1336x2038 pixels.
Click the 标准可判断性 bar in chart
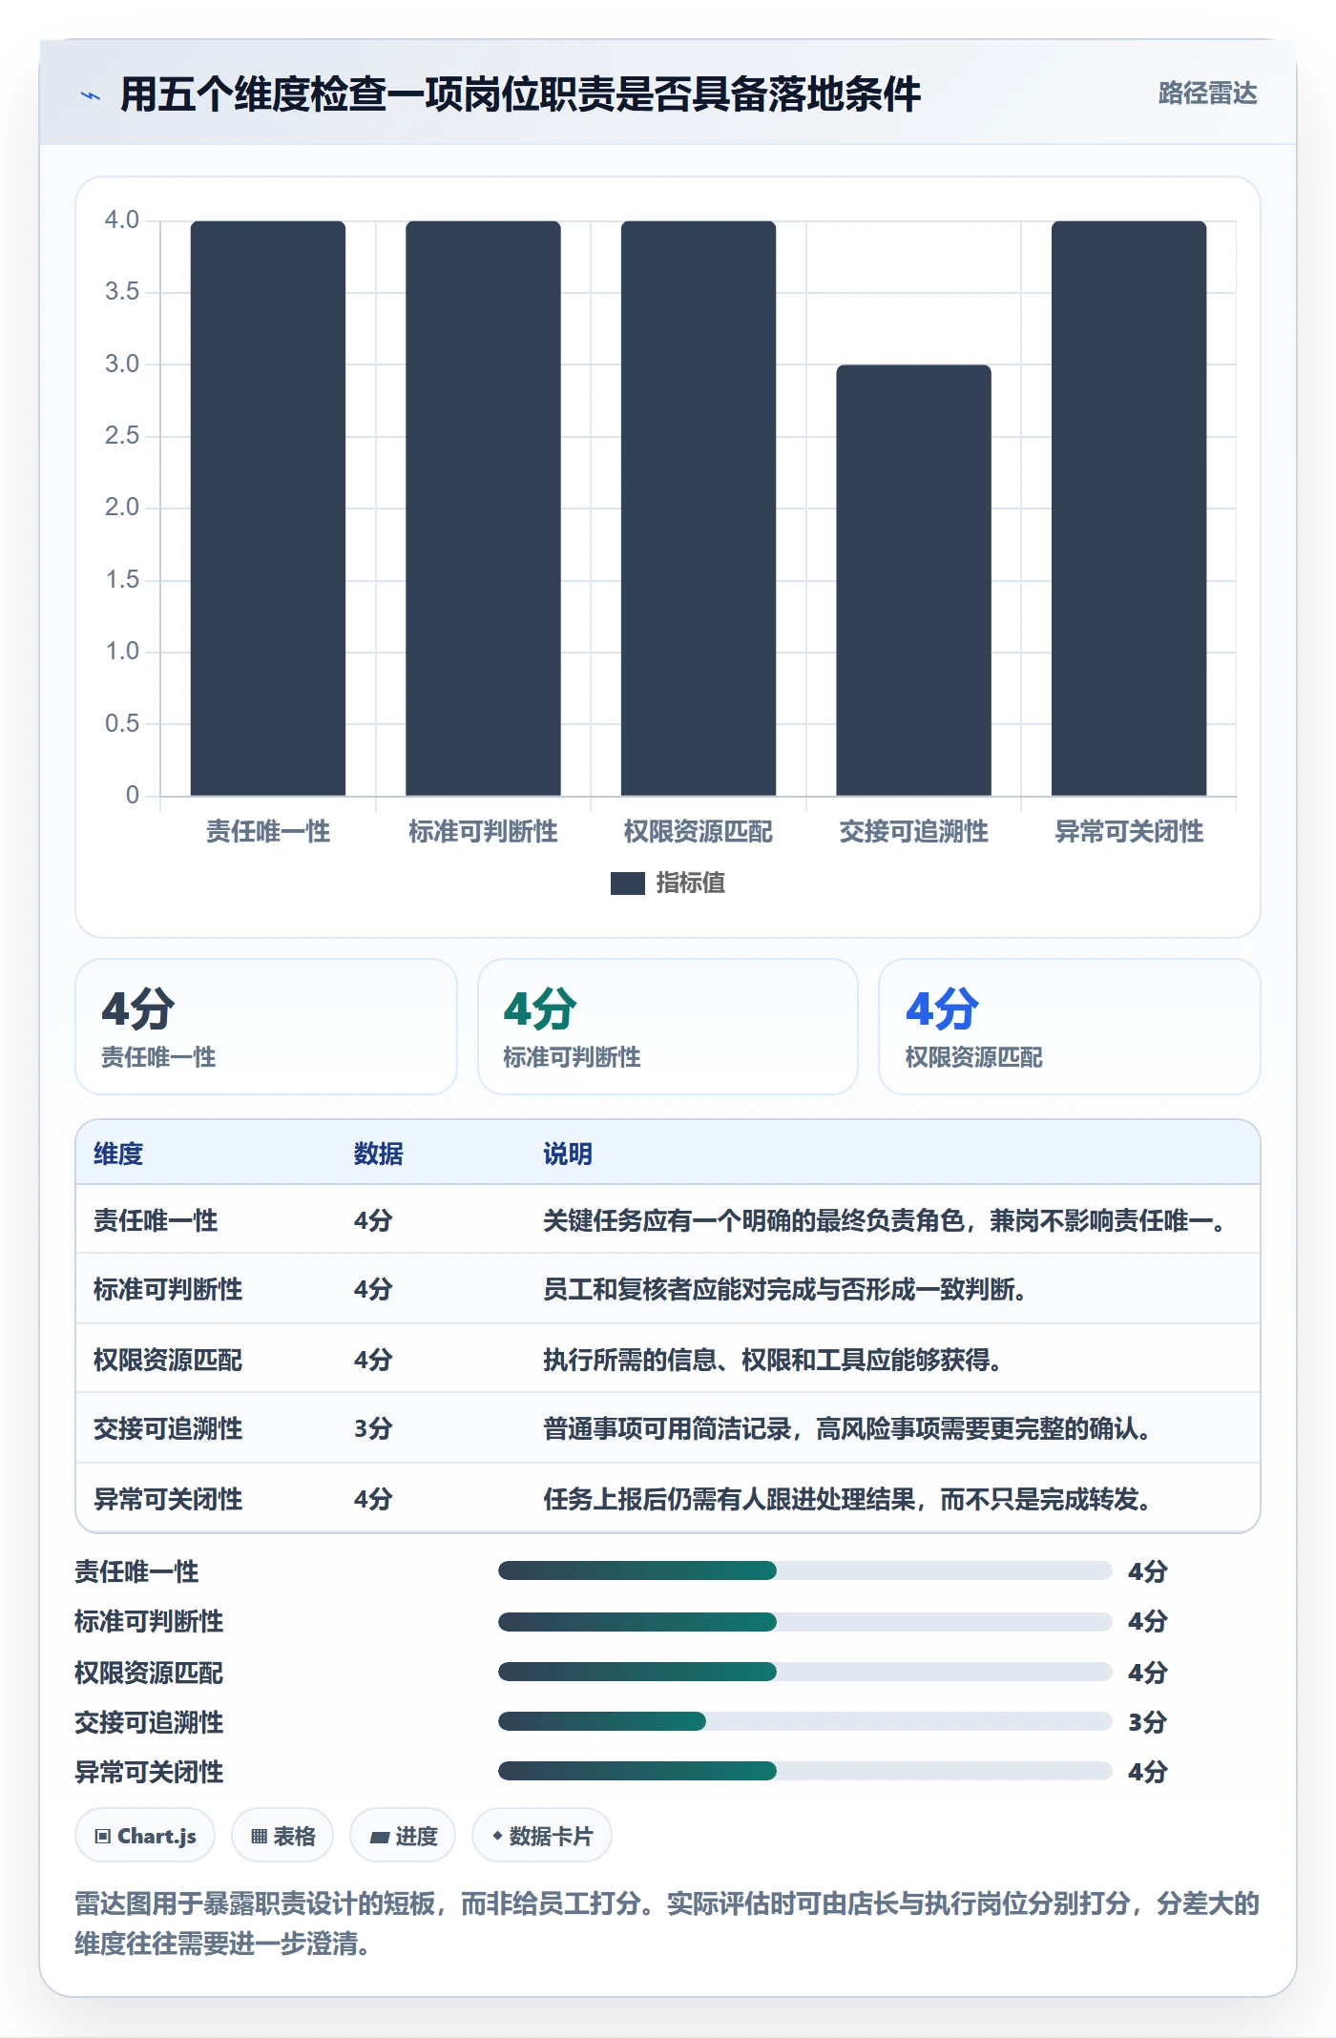483,509
